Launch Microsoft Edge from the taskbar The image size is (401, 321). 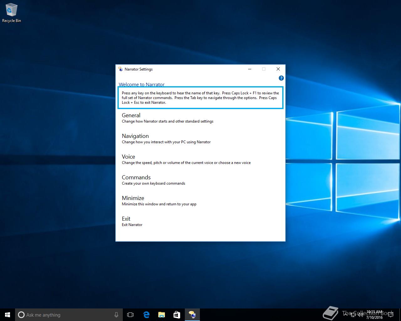146,315
